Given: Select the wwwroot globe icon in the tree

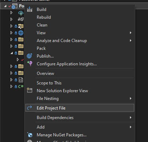Looking at the screenshot, I should point(21,33).
